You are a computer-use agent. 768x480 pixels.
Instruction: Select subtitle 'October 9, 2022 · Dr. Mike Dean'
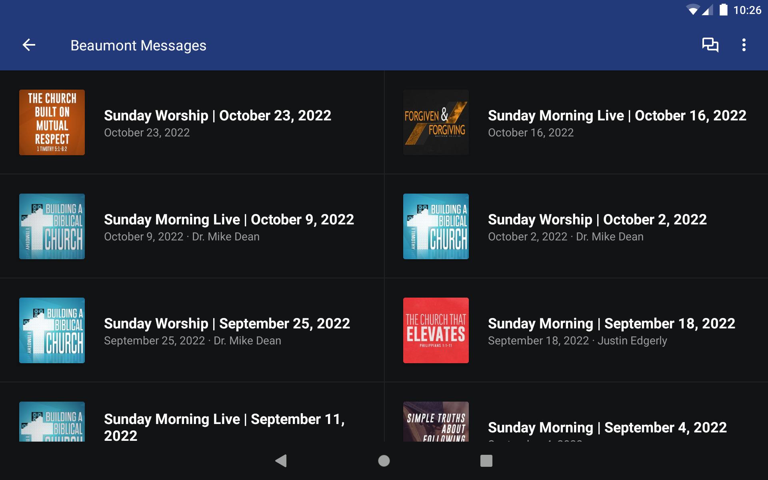point(182,237)
